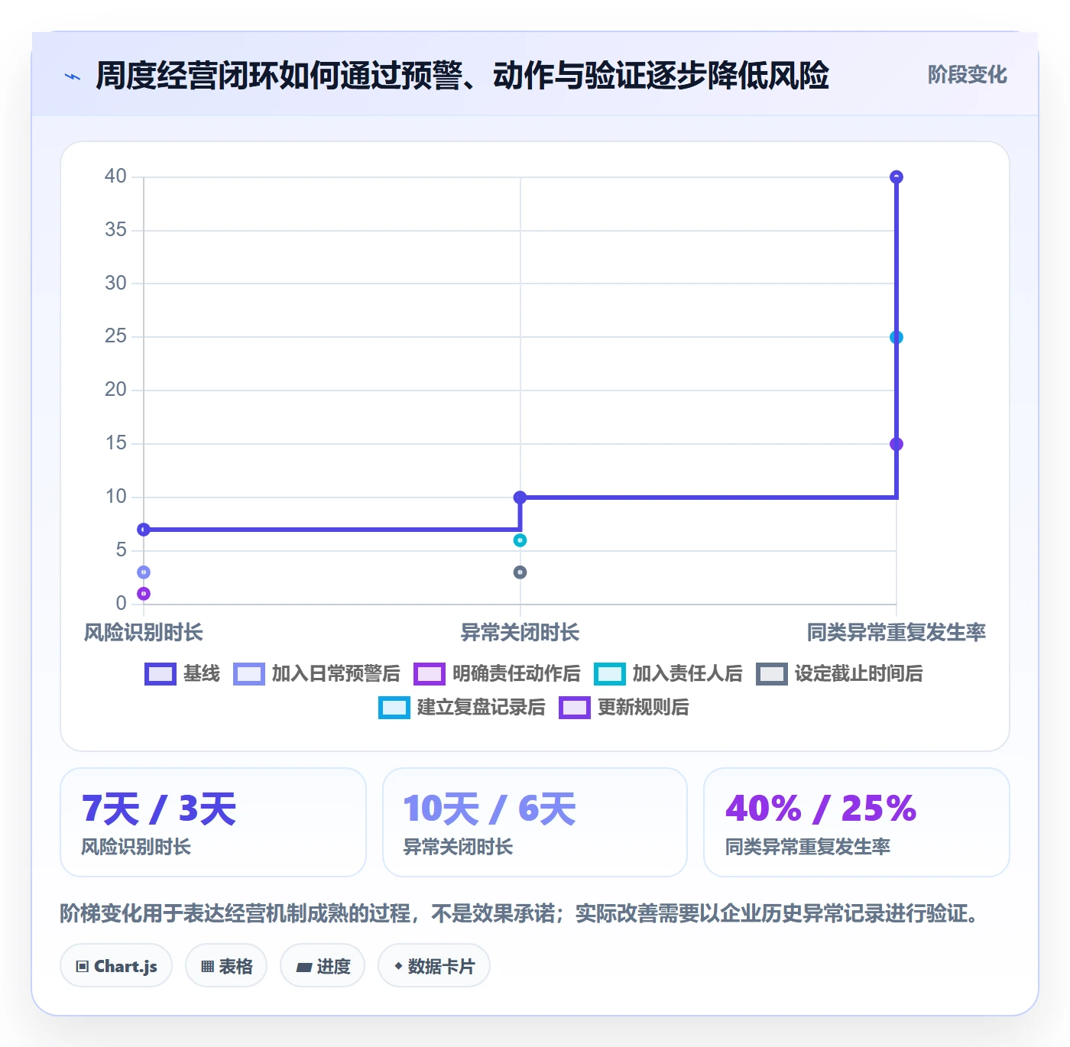
Task: Click the y-axis value 25
Action: coord(115,336)
